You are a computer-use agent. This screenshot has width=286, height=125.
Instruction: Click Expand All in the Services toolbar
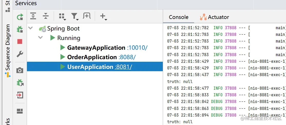tap(33, 16)
